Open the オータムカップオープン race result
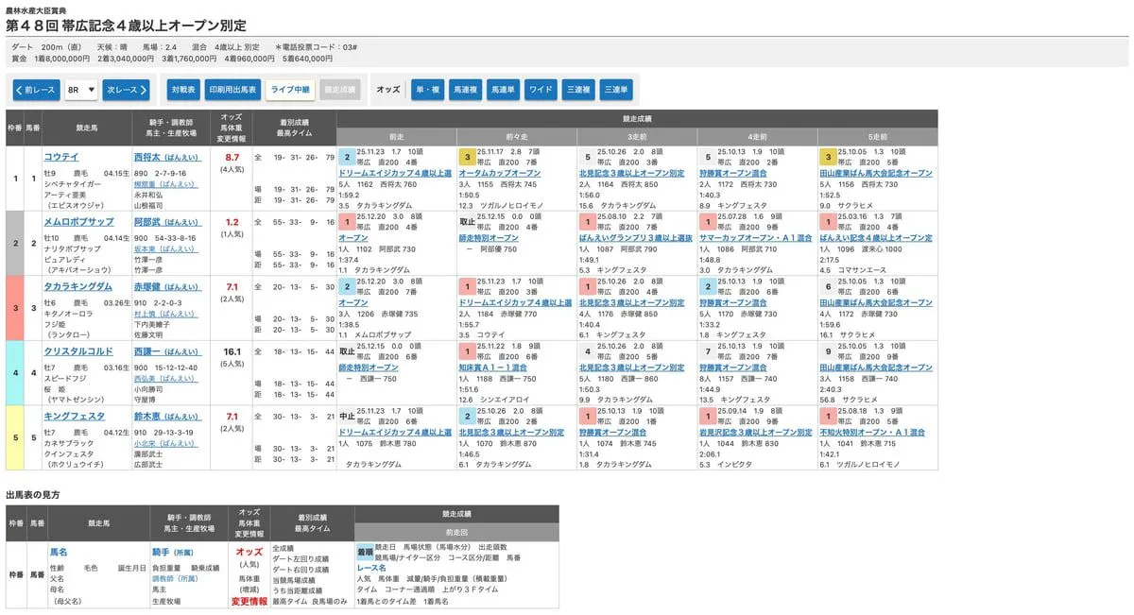Screen dimensions: 1134x615 (500, 174)
